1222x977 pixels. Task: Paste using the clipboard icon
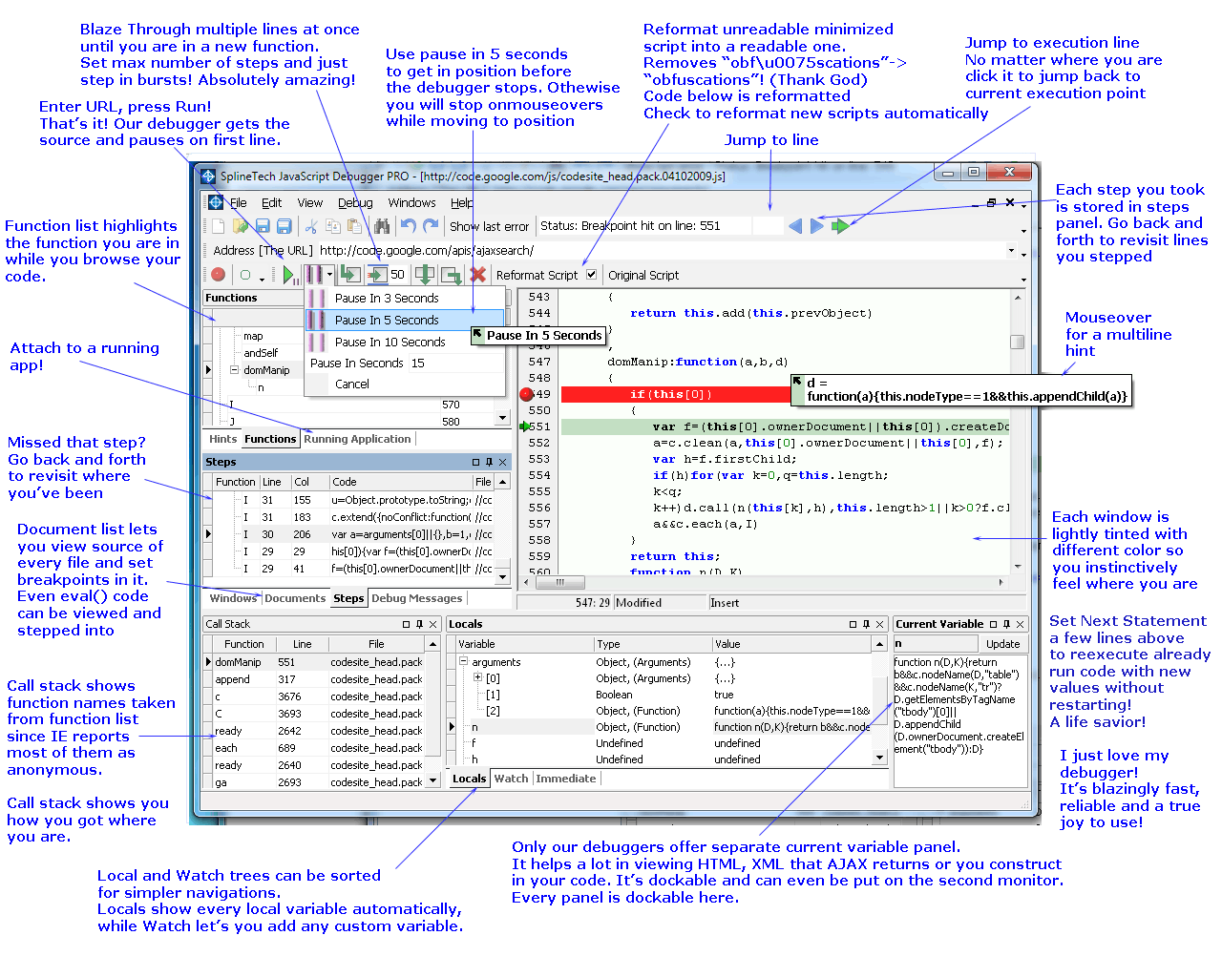click(354, 226)
